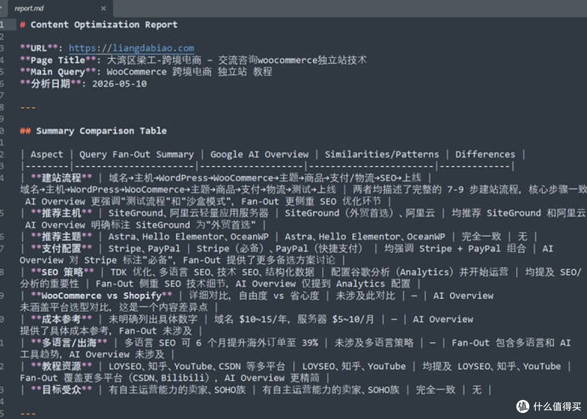The image size is (587, 419).
Task: Click the '**多语言/出海**' row label
Action: (x=69, y=343)
